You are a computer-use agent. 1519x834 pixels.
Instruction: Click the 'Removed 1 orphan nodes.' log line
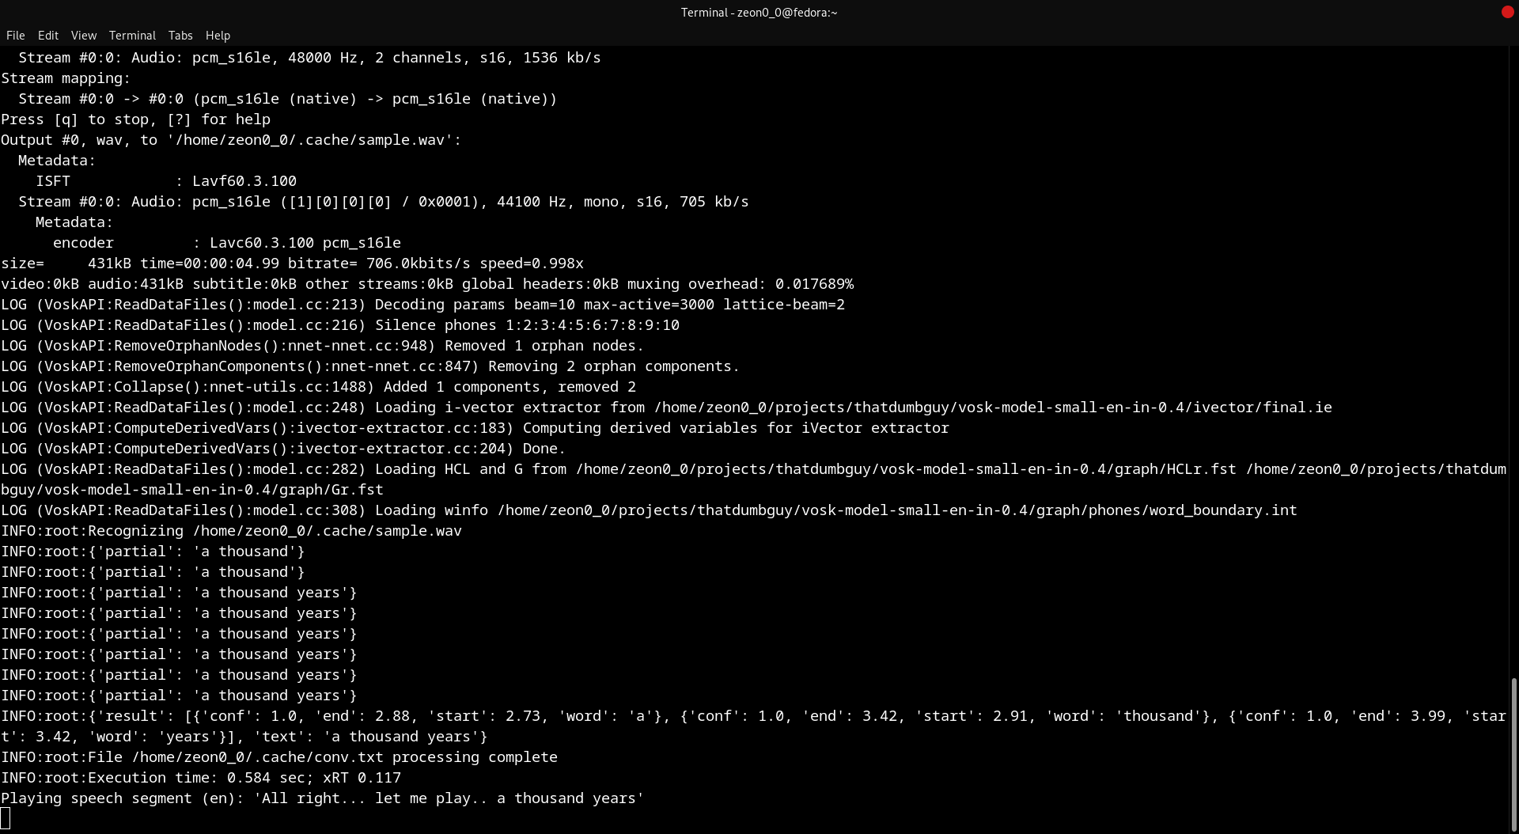pos(322,346)
